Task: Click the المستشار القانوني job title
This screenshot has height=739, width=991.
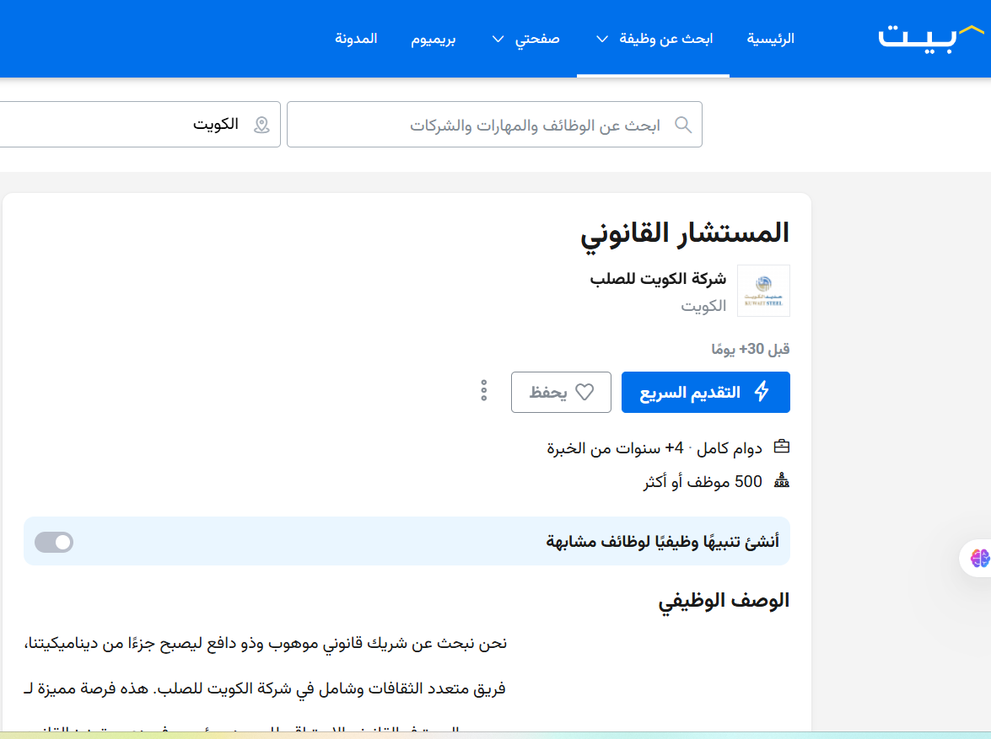Action: (x=685, y=233)
